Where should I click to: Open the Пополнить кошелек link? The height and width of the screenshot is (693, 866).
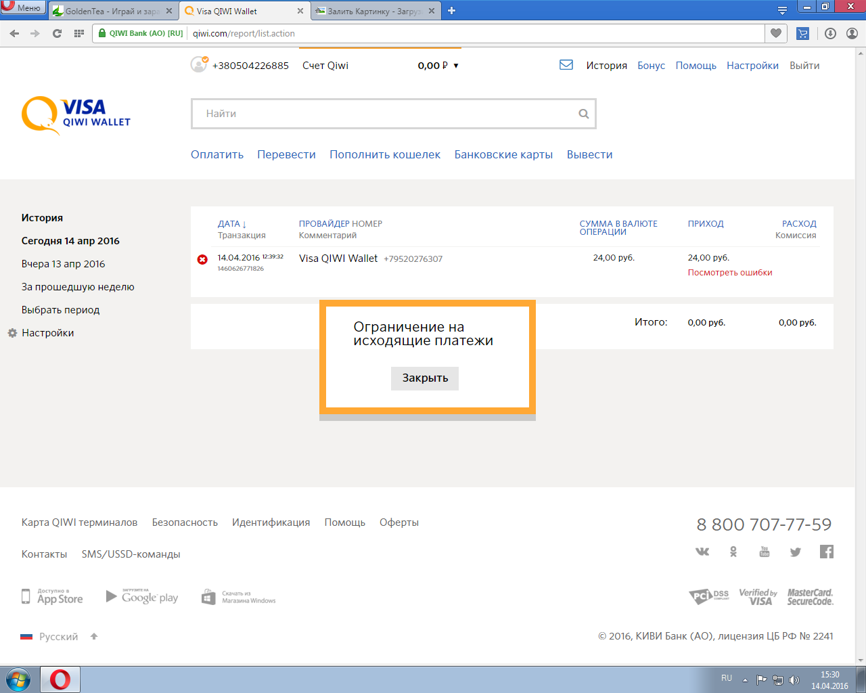click(x=385, y=154)
